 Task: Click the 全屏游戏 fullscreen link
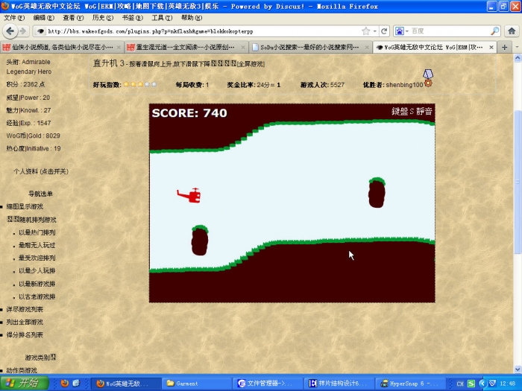[251, 64]
